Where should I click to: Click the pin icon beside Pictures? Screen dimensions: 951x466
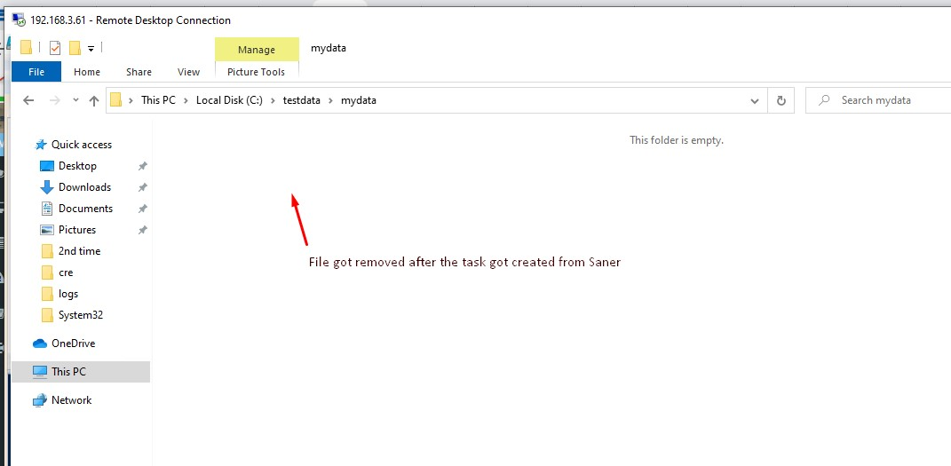tap(143, 230)
